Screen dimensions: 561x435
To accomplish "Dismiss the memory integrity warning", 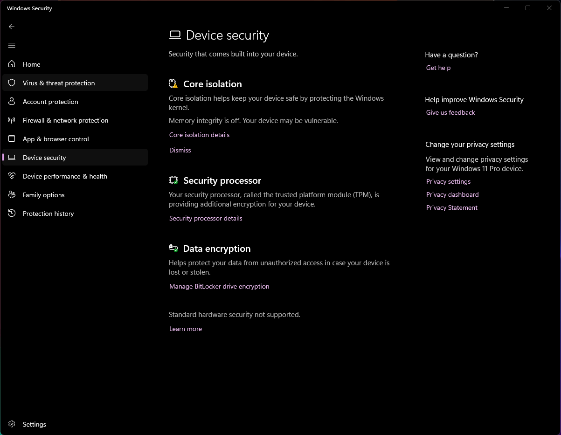I will (x=180, y=150).
